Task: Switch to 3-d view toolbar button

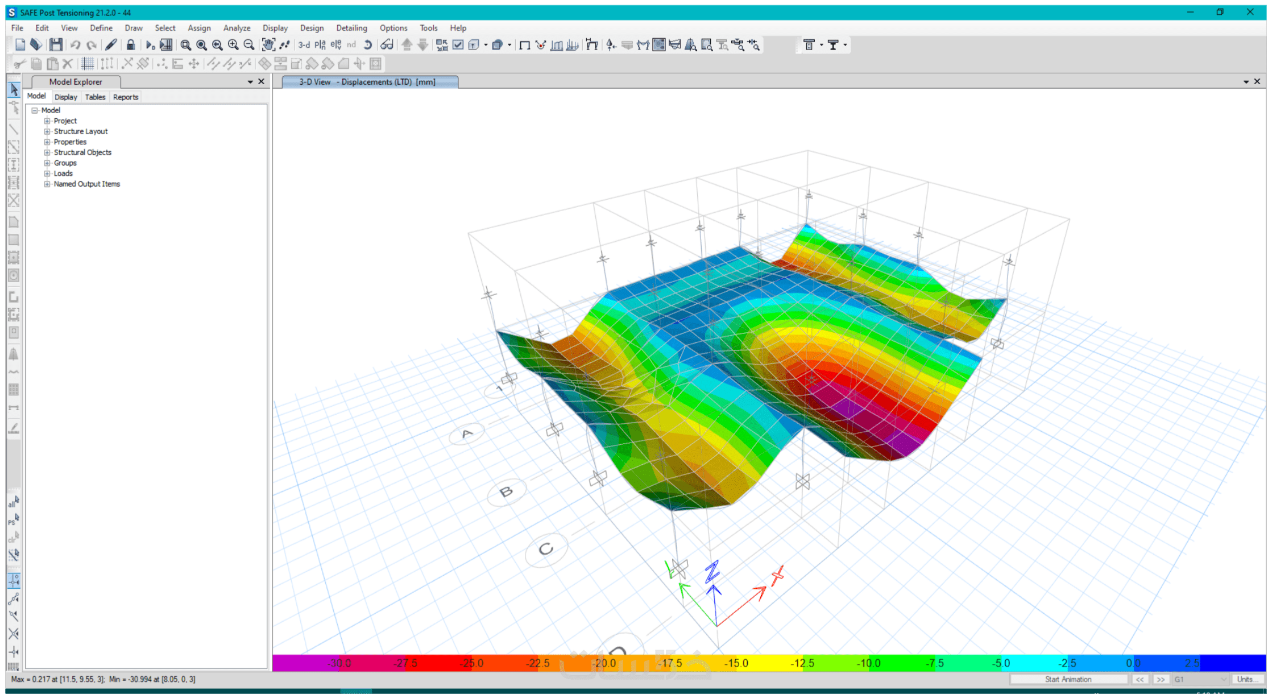Action: 304,45
